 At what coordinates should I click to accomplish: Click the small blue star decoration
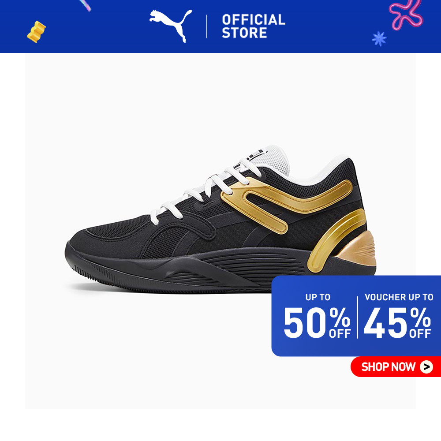[x=379, y=38]
